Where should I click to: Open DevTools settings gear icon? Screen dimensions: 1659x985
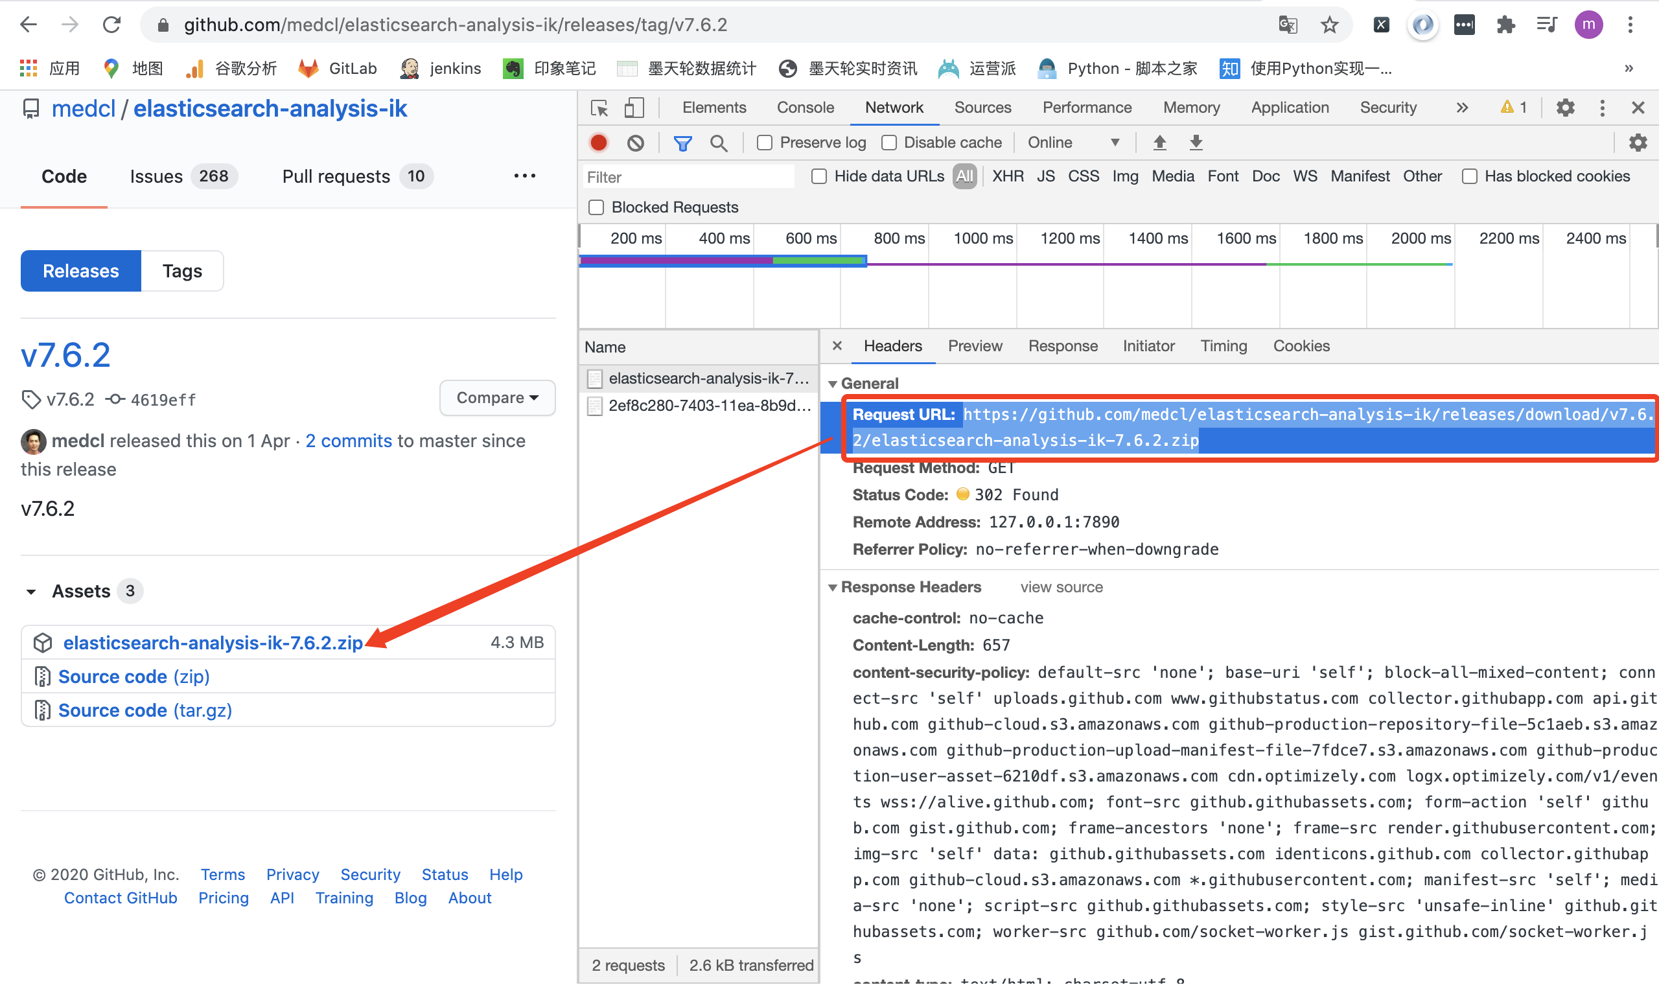pyautogui.click(x=1565, y=108)
